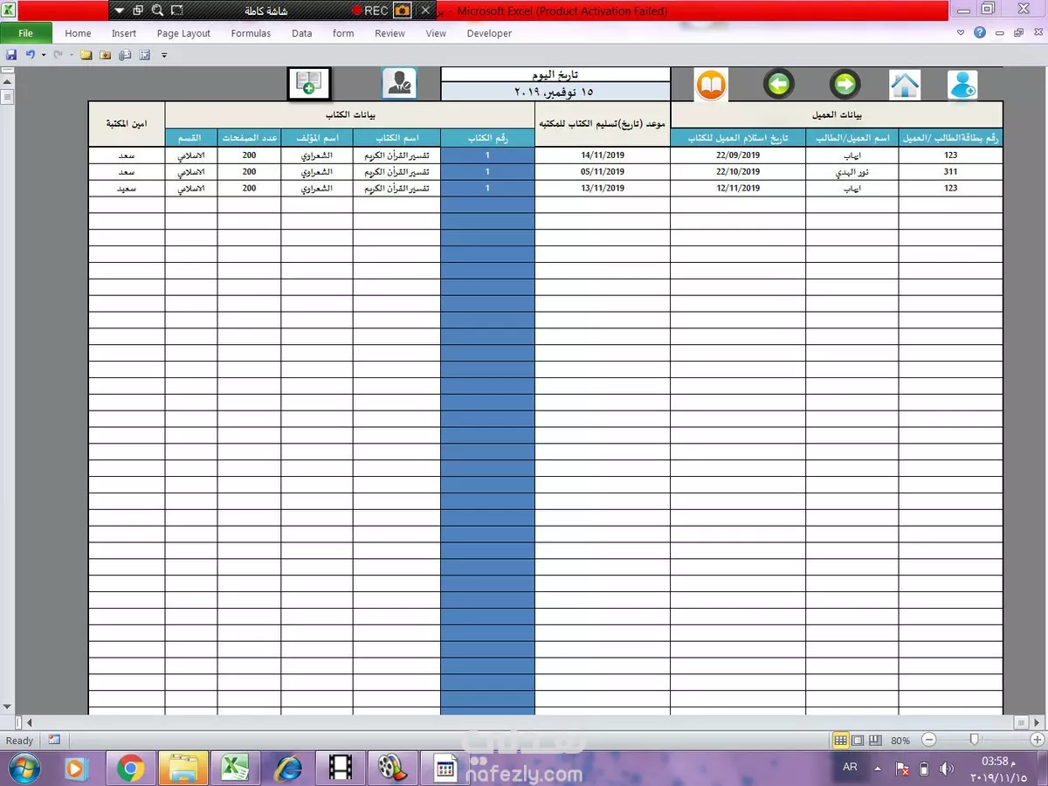Image resolution: width=1048 pixels, height=786 pixels.
Task: Open the orange open-book icon
Action: tap(711, 85)
